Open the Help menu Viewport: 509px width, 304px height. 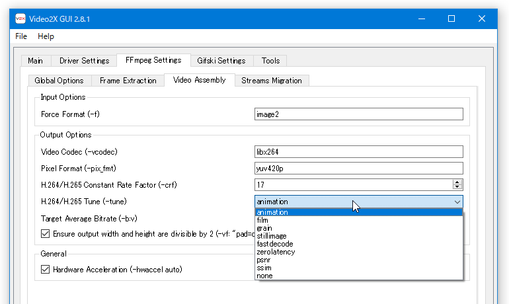coord(46,36)
